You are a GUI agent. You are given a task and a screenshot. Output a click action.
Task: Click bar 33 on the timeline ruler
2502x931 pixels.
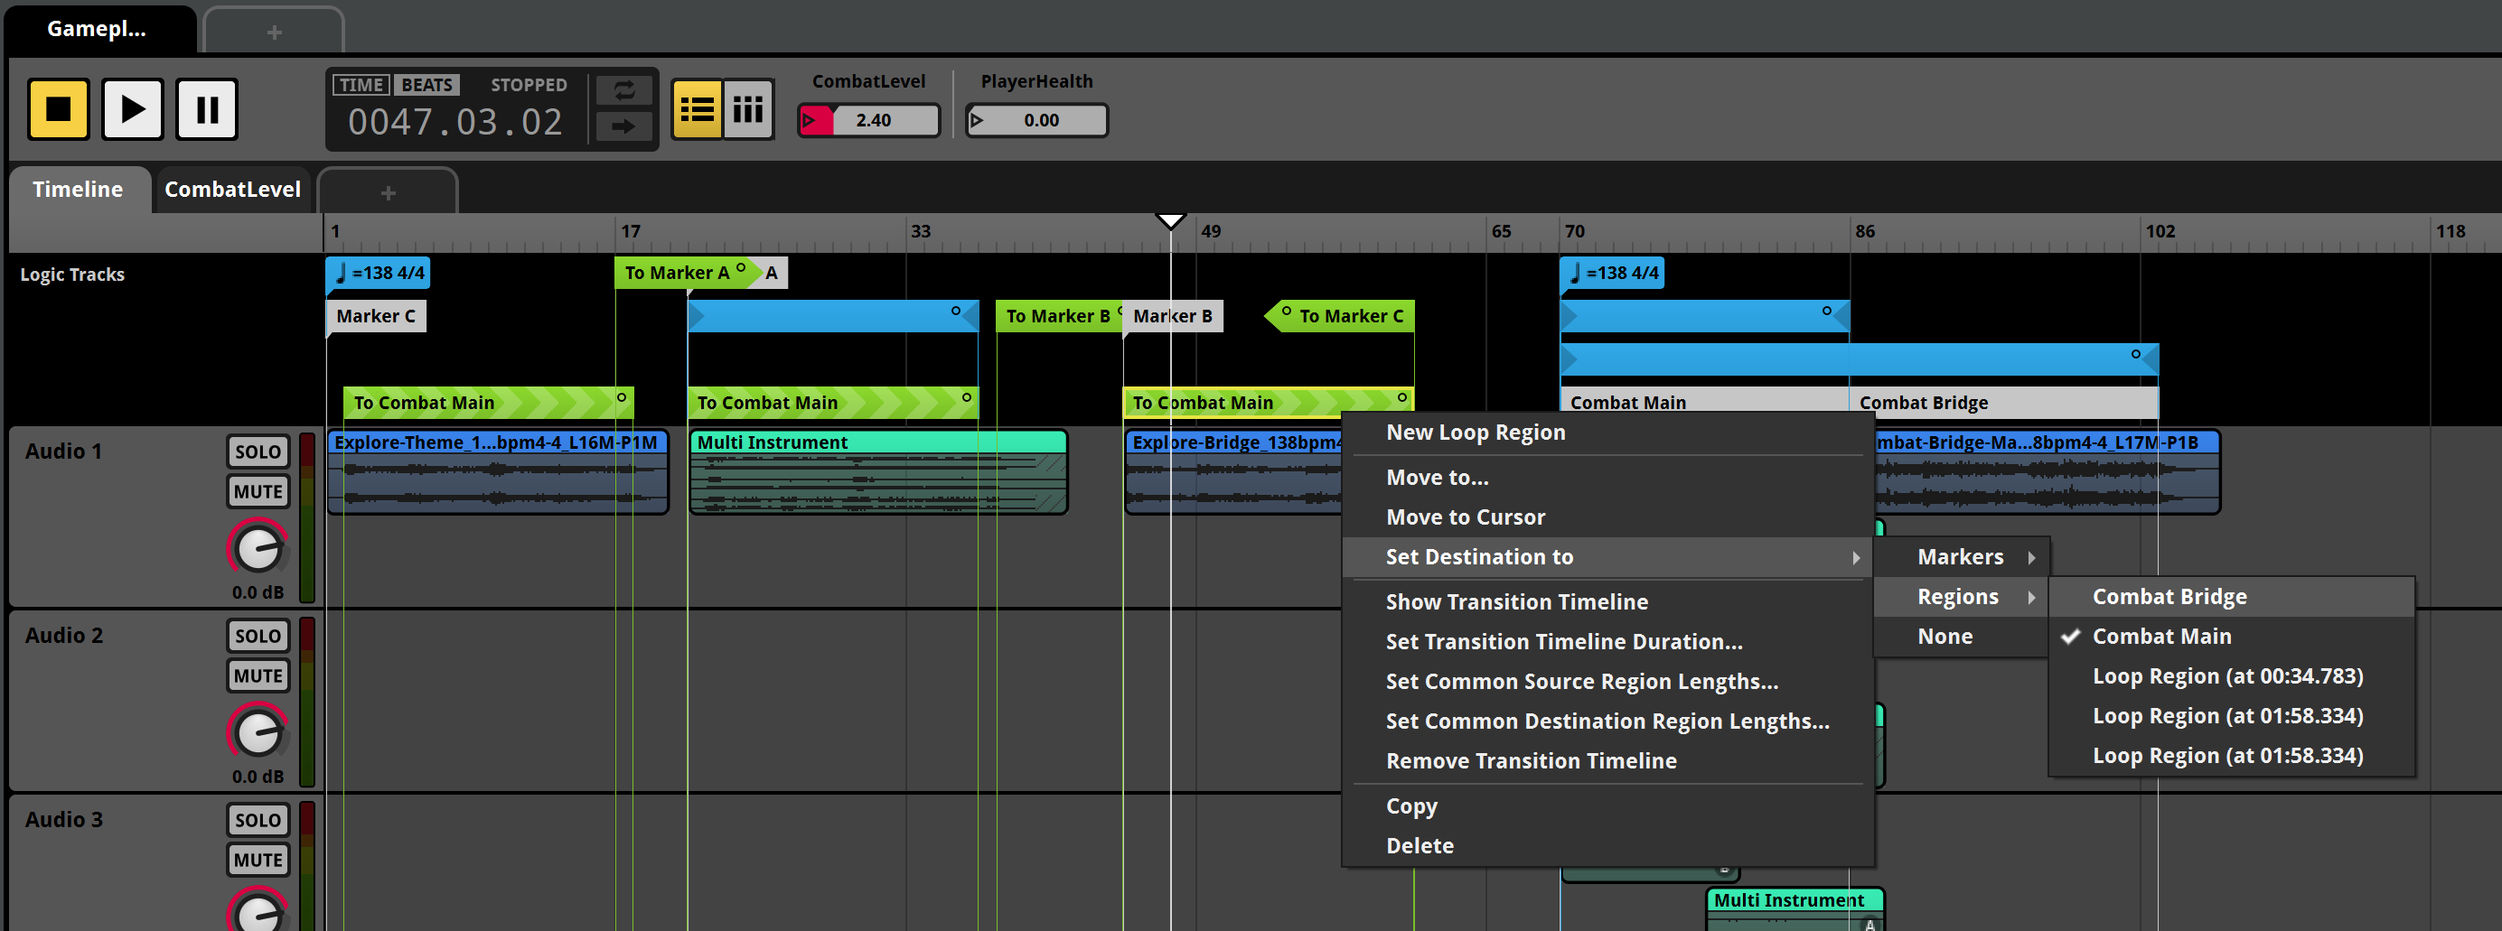coord(920,231)
